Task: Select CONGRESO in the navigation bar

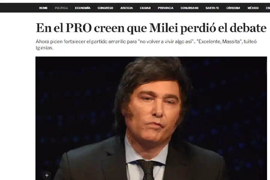Action: coord(105,8)
